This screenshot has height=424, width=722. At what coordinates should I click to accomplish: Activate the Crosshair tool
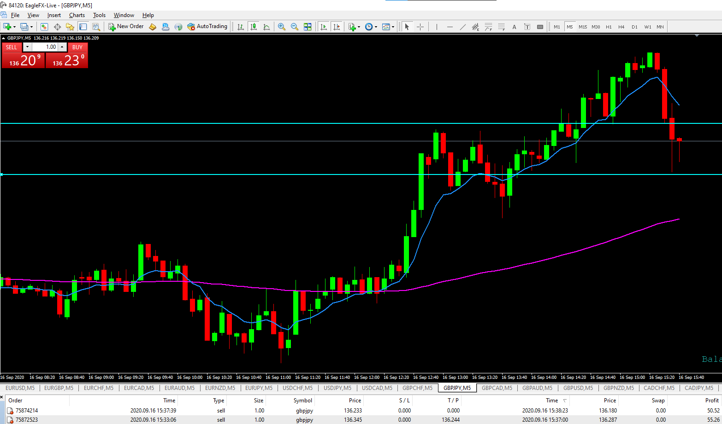tap(420, 27)
